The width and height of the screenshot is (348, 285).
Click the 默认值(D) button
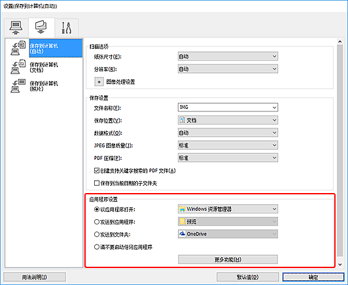tap(248, 277)
